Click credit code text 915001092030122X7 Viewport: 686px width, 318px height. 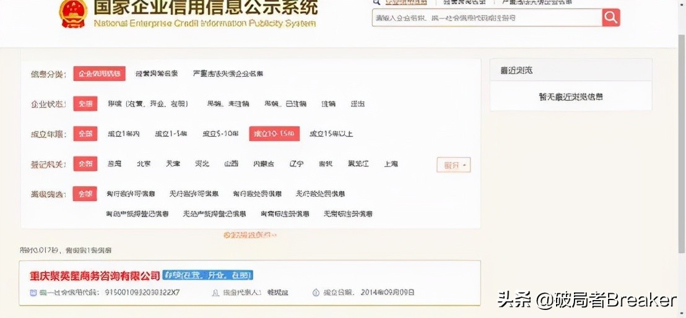pos(142,293)
